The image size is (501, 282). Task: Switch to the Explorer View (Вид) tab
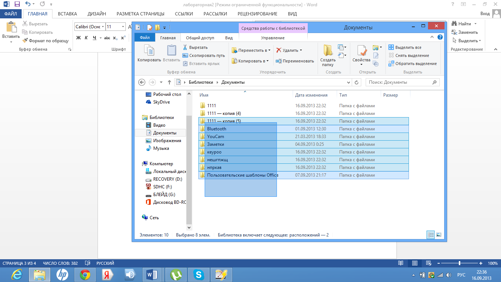(228, 38)
